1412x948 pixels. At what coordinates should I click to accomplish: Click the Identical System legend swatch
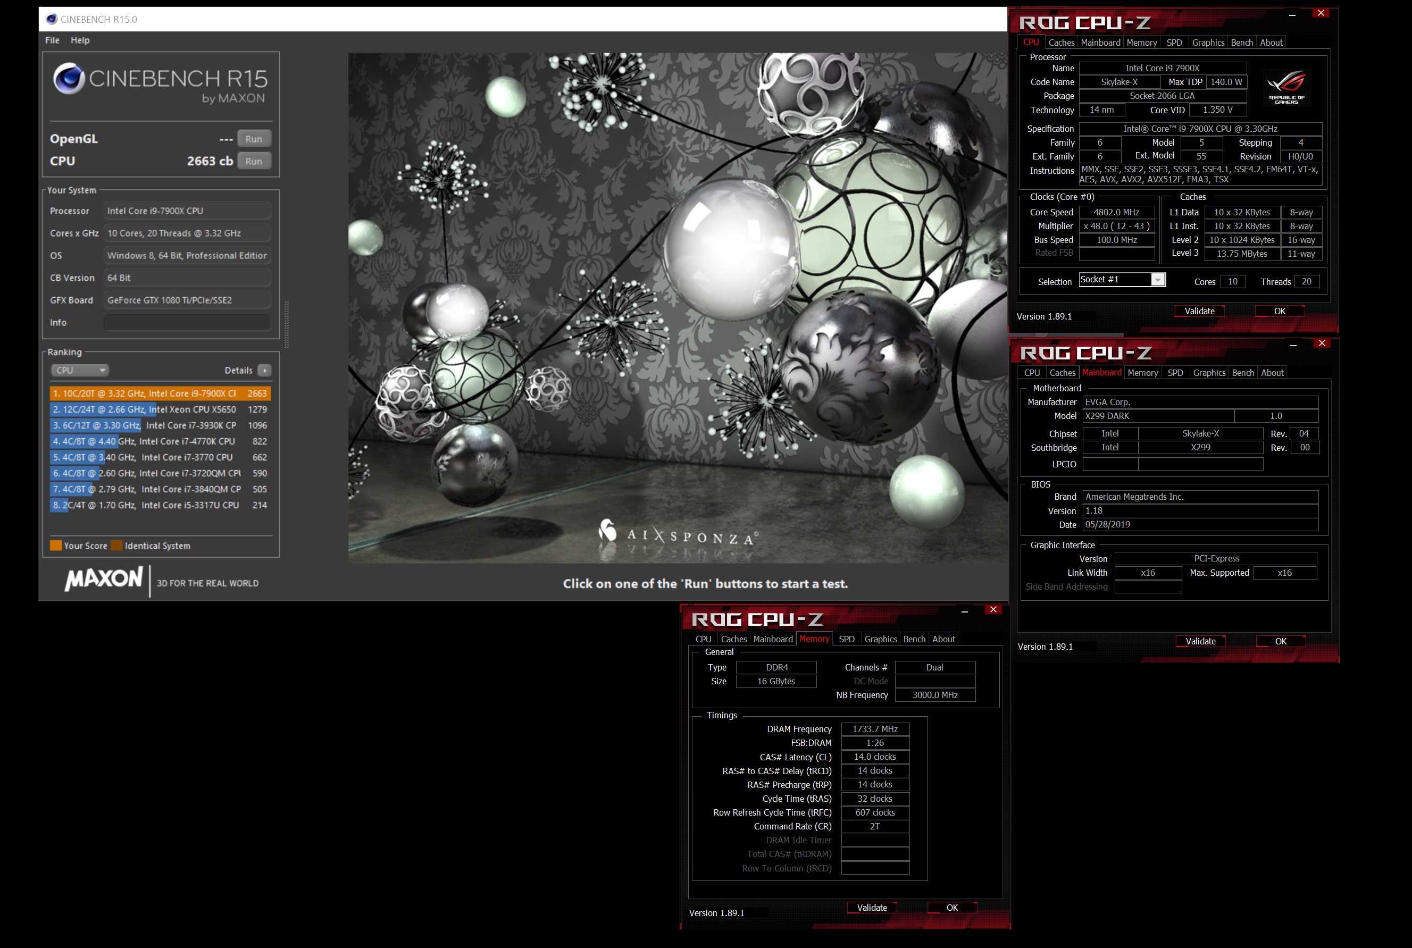116,546
